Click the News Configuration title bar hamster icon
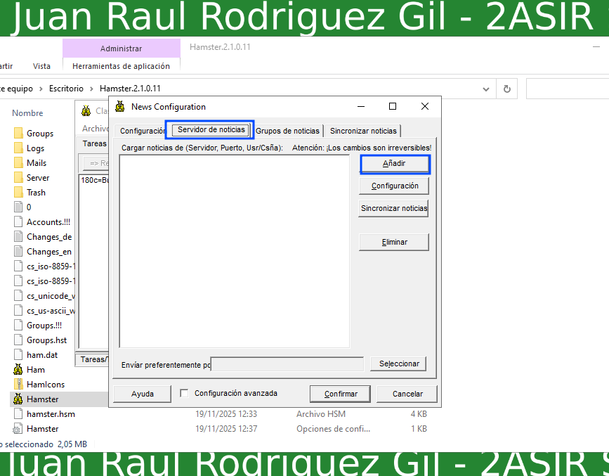This screenshot has width=609, height=476. click(x=120, y=107)
